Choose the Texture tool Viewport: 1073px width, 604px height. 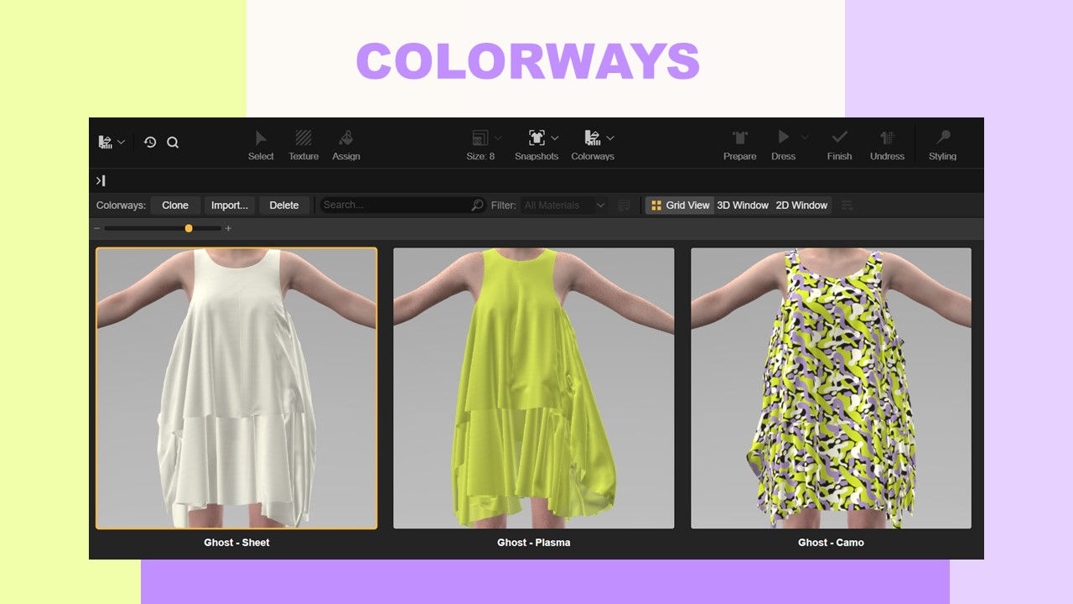click(x=303, y=138)
